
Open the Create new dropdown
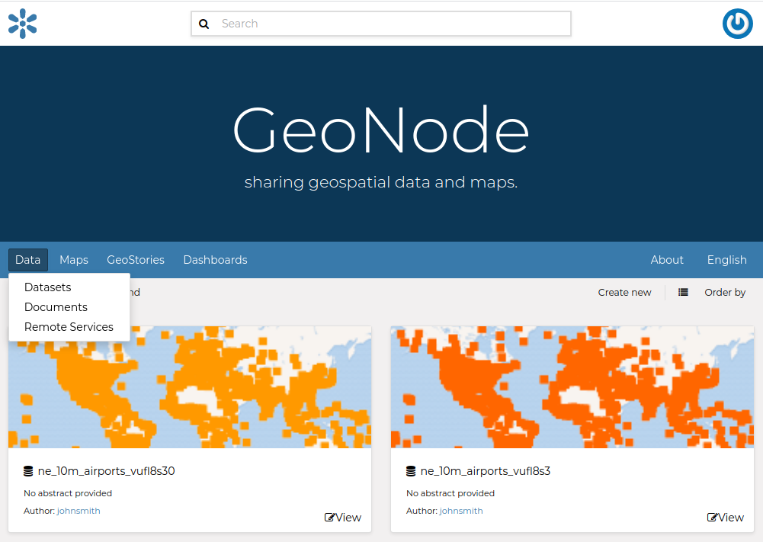624,292
